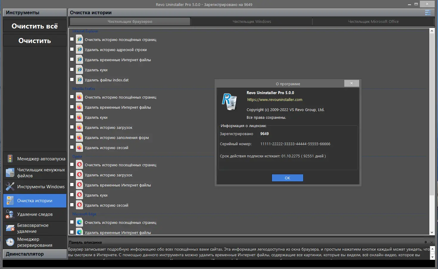This screenshot has width=438, height=269.
Task: Select the Инструменты Windows wrench icon
Action: pyautogui.click(x=10, y=186)
